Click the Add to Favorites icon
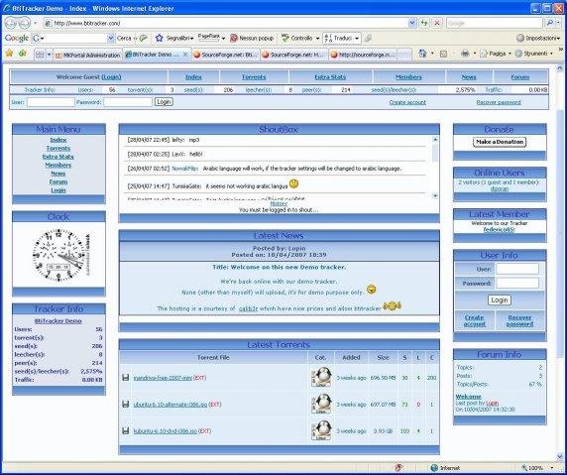This screenshot has width=567, height=475. pyautogui.click(x=23, y=54)
